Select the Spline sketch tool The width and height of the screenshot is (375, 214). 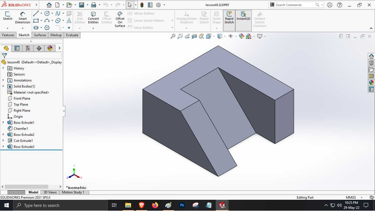[58, 13]
